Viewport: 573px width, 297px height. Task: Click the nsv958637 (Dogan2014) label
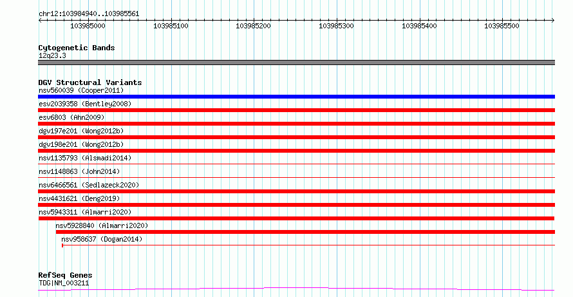click(102, 239)
